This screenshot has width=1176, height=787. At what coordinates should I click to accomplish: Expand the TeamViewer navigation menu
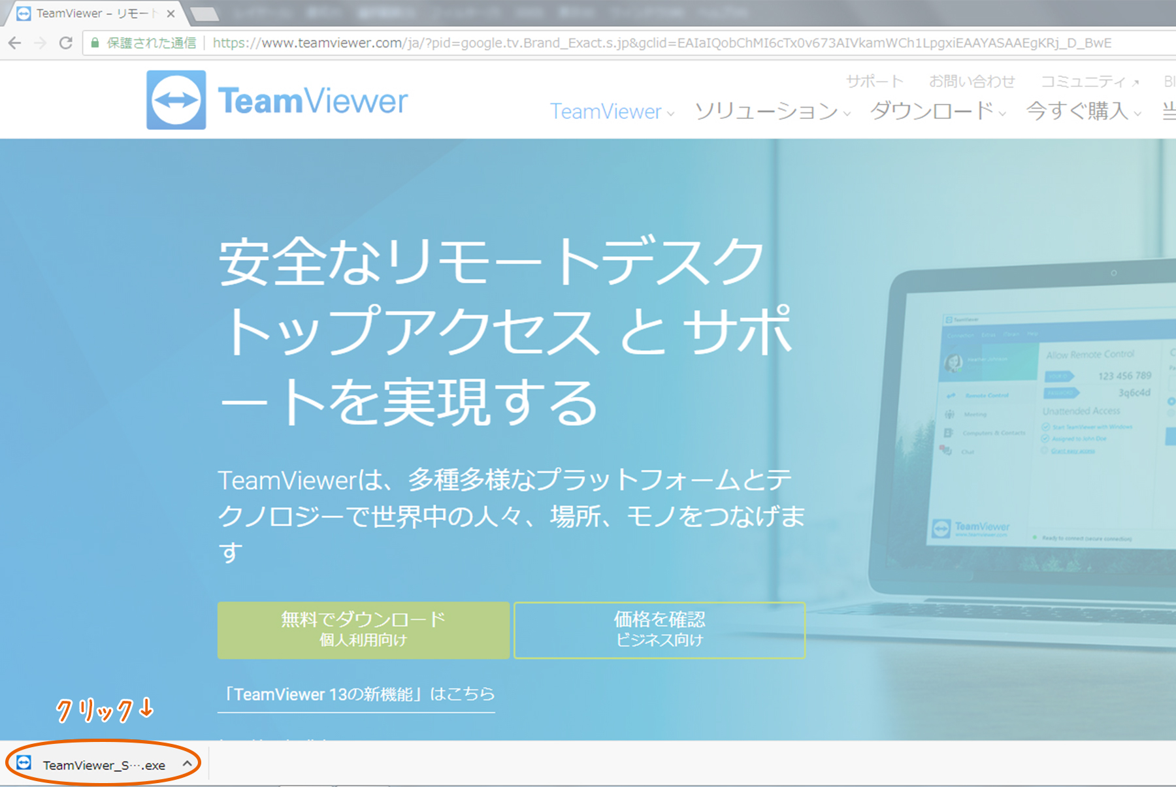pyautogui.click(x=612, y=112)
